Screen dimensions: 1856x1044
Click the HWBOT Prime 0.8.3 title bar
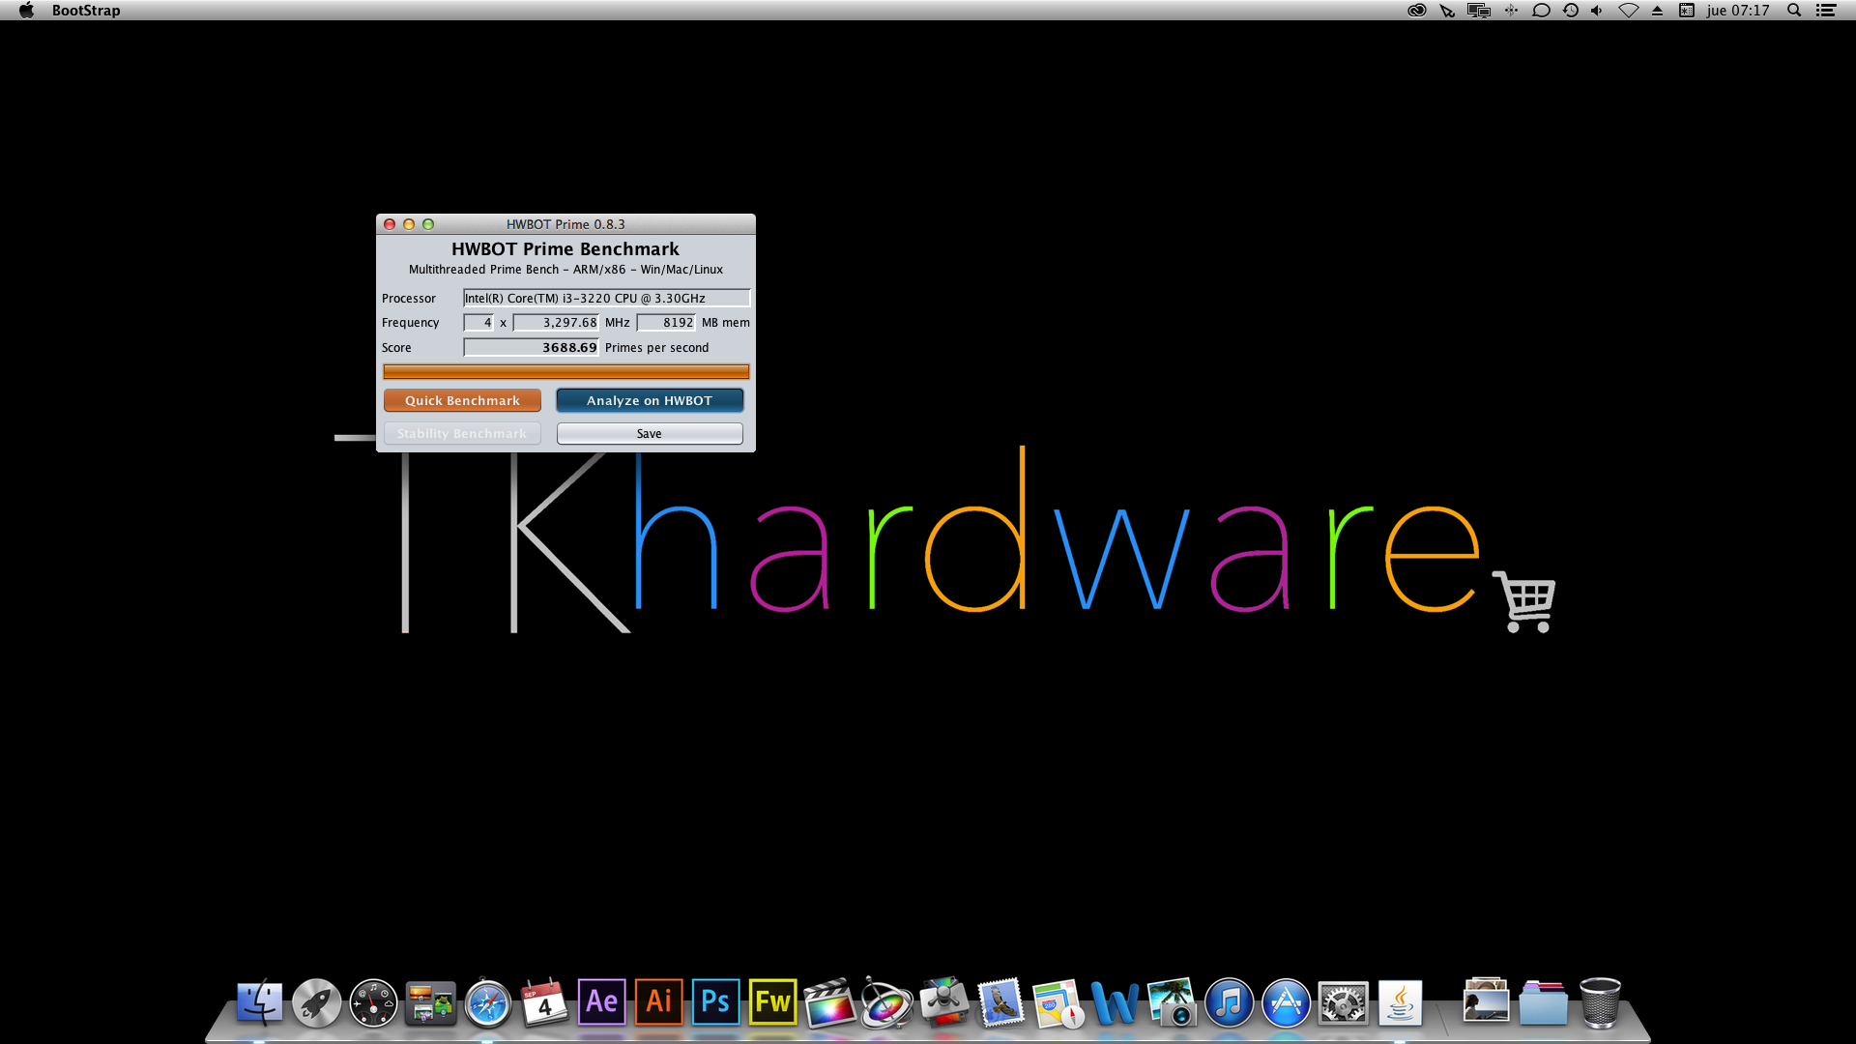click(565, 224)
